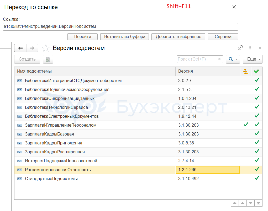The width and height of the screenshot is (268, 211).
Task: Sort by the hierarchy icon column header
Action: tap(245, 71)
